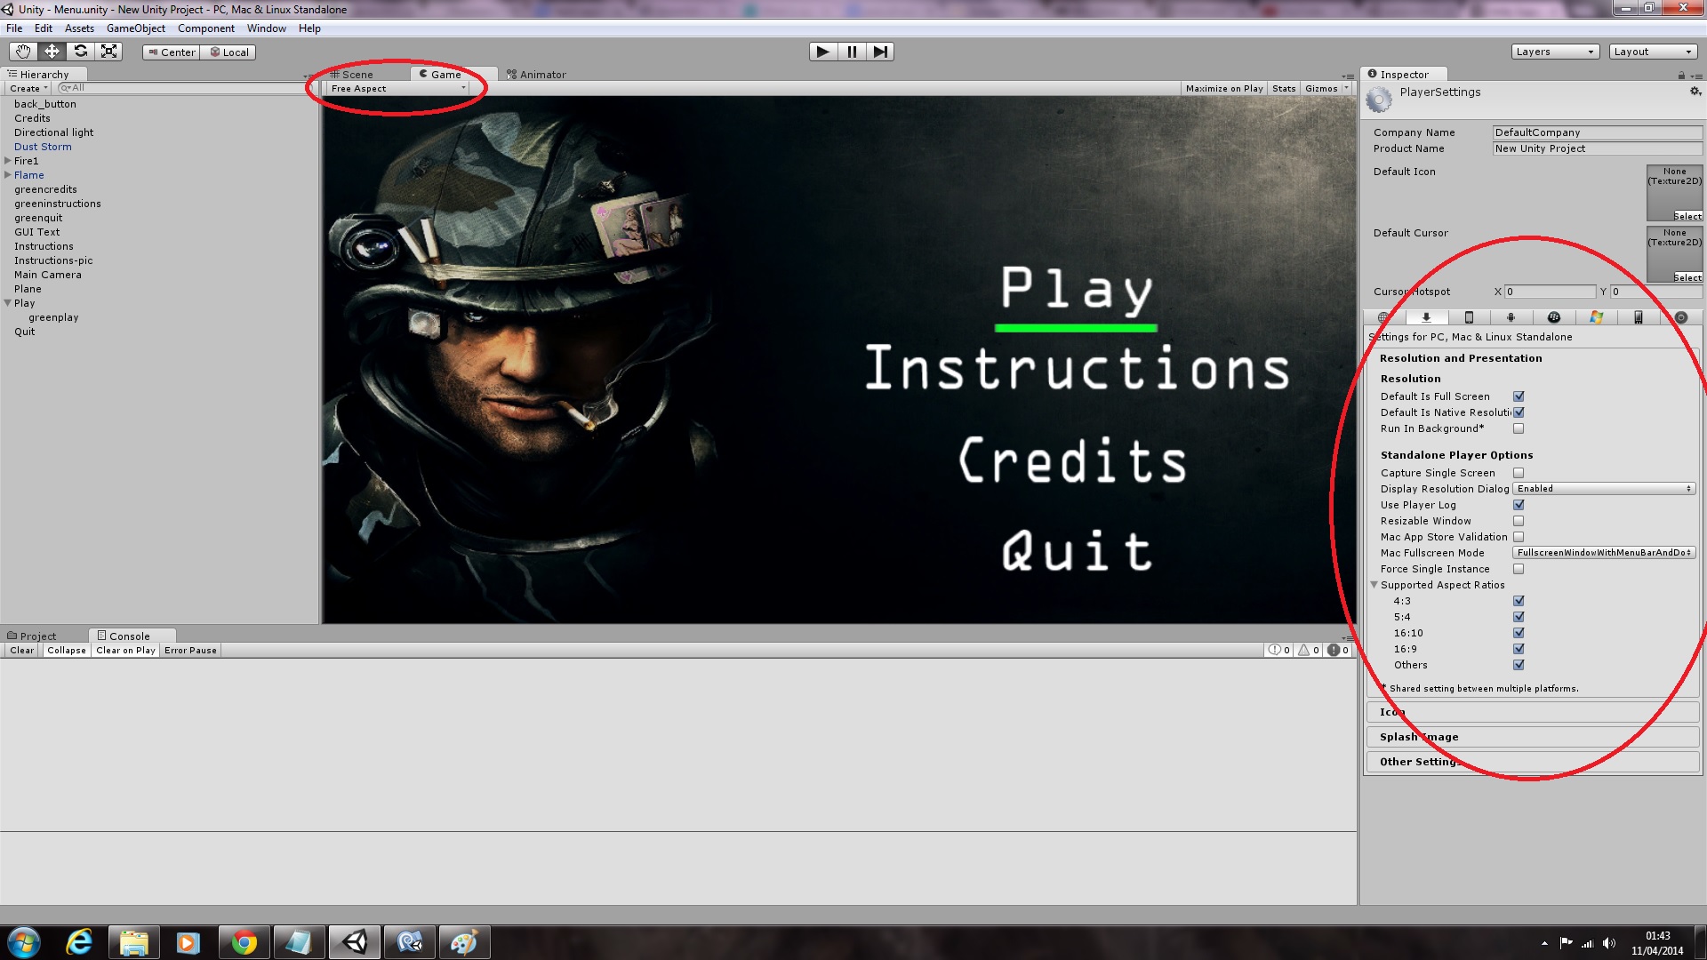
Task: Open the Component menu
Action: [x=206, y=28]
